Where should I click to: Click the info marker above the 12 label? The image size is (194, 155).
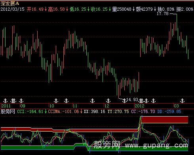[108, 101]
